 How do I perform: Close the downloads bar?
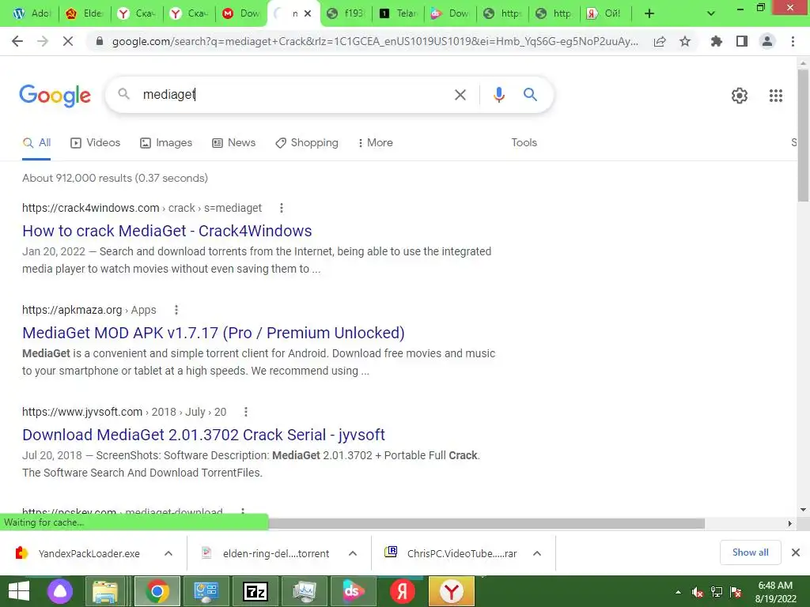point(796,552)
